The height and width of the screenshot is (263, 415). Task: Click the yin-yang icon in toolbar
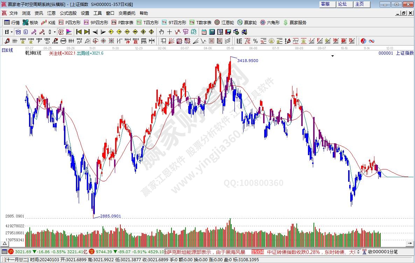[364, 41]
